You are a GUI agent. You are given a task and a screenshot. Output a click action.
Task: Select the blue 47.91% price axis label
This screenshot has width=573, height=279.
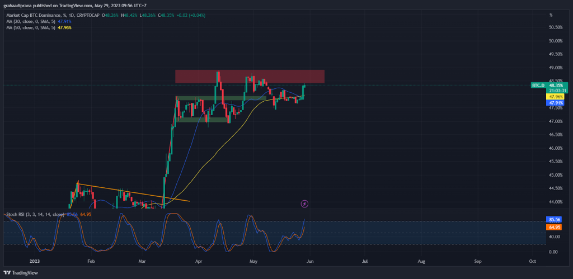point(555,103)
